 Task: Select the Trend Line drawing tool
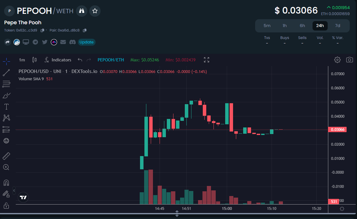(6, 73)
